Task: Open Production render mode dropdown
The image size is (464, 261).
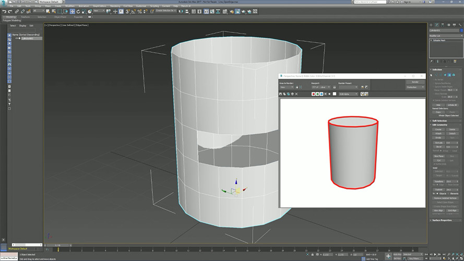Action: 415,87
